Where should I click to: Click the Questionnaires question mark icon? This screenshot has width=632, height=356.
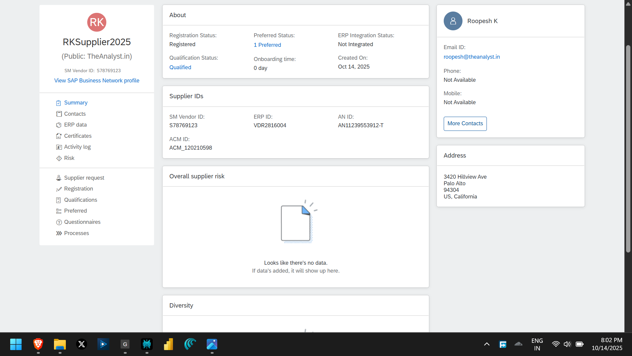[59, 222]
